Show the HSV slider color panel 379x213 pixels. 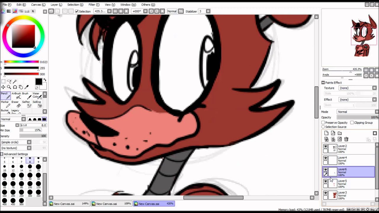point(15,11)
